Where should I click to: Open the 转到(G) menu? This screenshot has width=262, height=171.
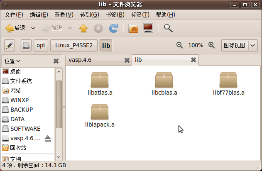pos(89,15)
